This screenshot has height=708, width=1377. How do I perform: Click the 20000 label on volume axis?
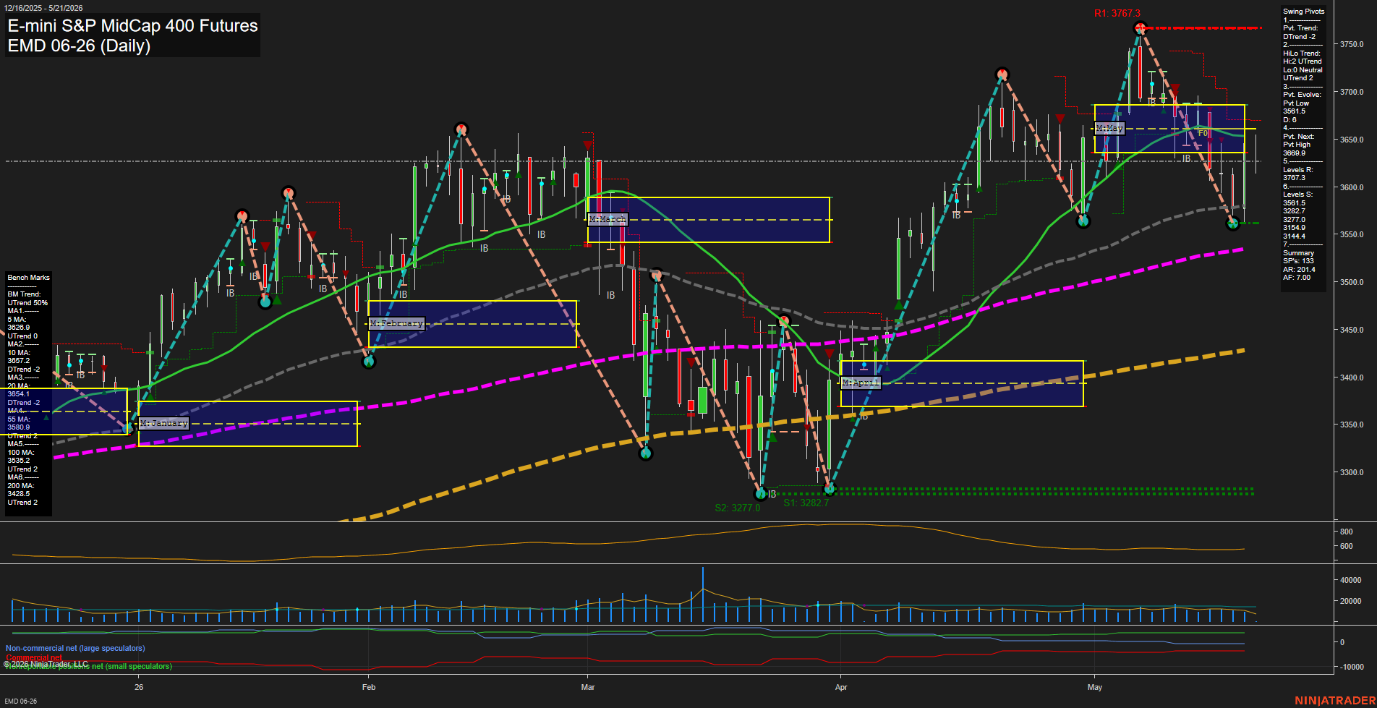[1350, 601]
